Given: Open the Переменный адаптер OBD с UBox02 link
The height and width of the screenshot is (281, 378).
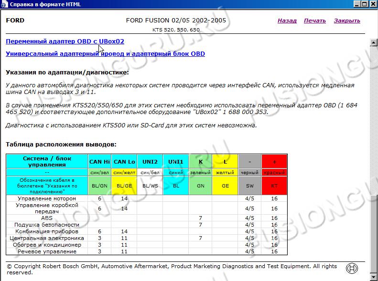Looking at the screenshot, I should (65, 42).
